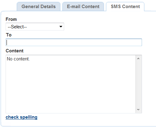Select the SMS Content tab
The width and height of the screenshot is (156, 129).
click(x=125, y=7)
